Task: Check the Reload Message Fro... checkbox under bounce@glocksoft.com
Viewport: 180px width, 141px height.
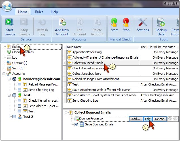Action: click(x=20, y=84)
